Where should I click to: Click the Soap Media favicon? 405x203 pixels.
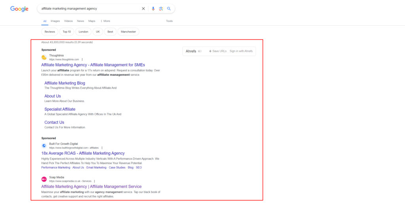point(44,179)
